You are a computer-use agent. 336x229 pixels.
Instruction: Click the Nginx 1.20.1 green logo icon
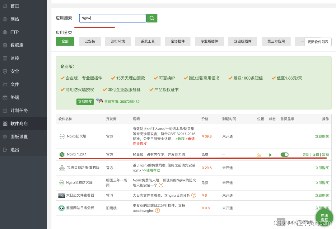pyautogui.click(x=62, y=154)
